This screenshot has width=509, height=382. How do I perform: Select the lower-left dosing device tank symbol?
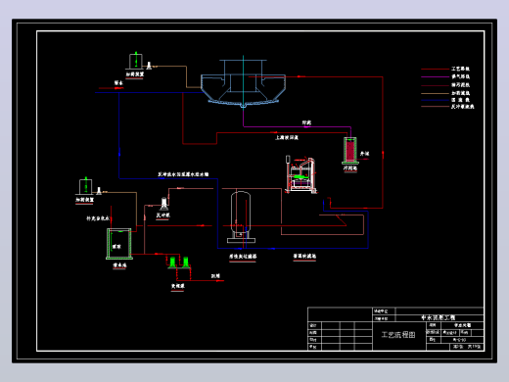pos(85,186)
